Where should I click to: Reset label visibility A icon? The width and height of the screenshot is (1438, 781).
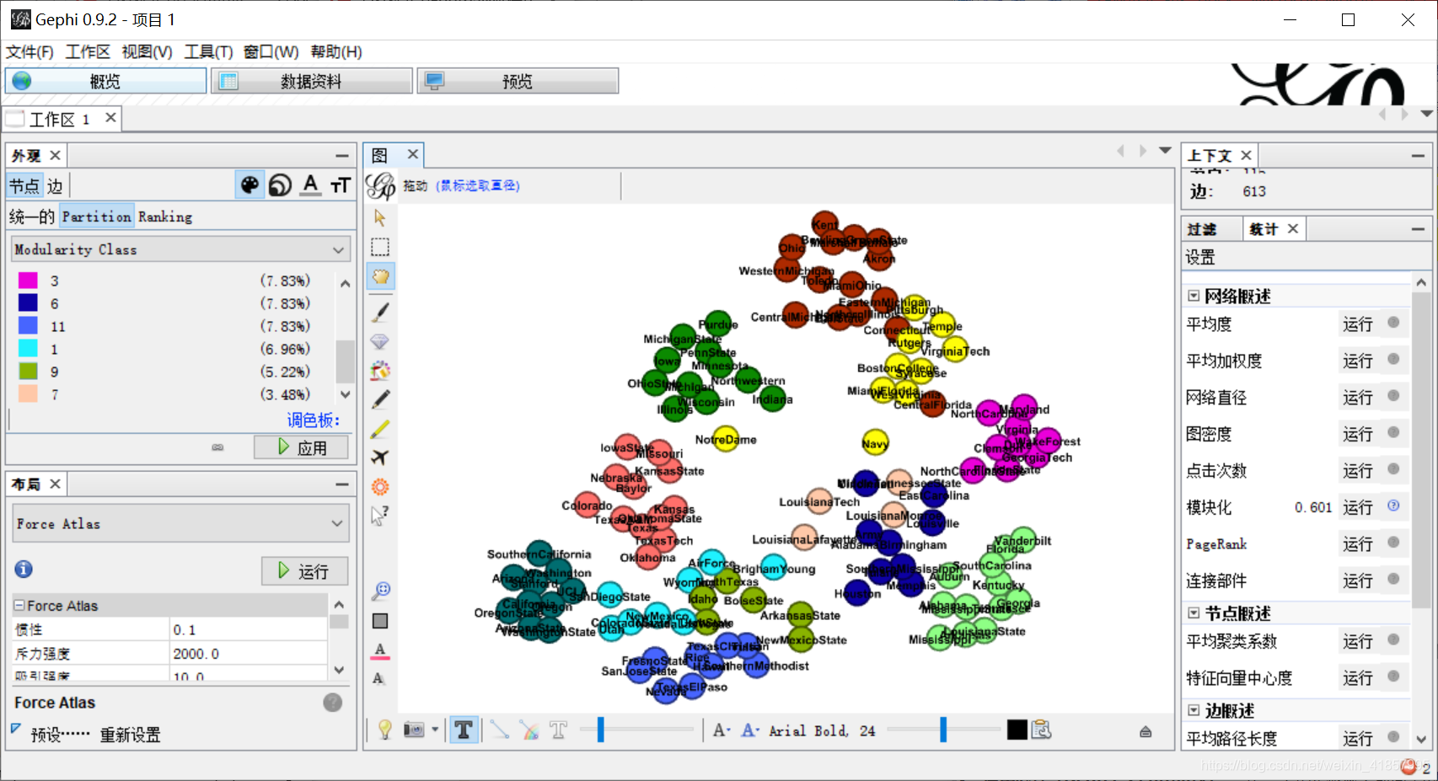379,679
